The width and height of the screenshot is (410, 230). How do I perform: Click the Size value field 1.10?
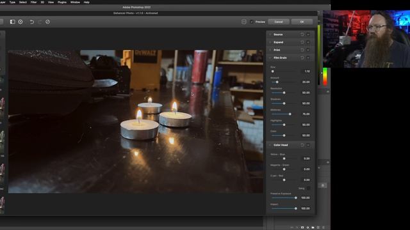click(x=306, y=71)
